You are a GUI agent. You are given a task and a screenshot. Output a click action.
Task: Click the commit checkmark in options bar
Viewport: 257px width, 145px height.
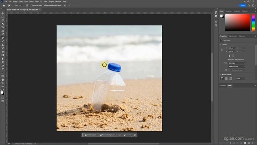coord(69,5)
